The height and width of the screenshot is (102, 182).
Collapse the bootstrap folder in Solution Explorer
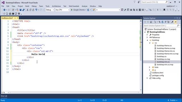tap(147, 40)
